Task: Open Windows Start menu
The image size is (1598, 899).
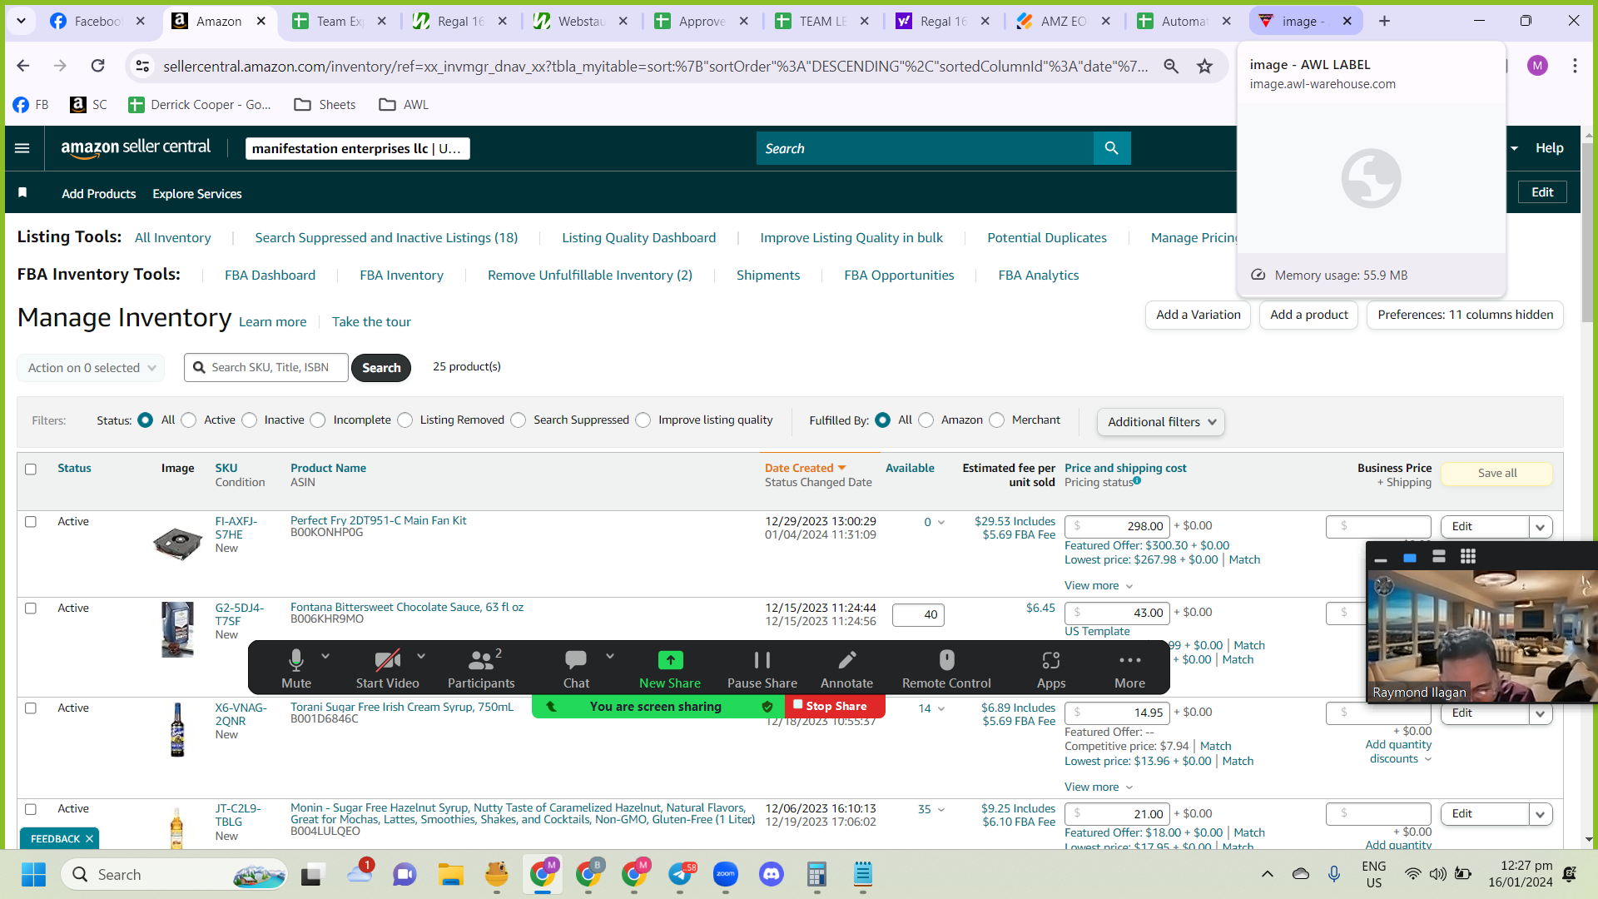Action: point(33,875)
